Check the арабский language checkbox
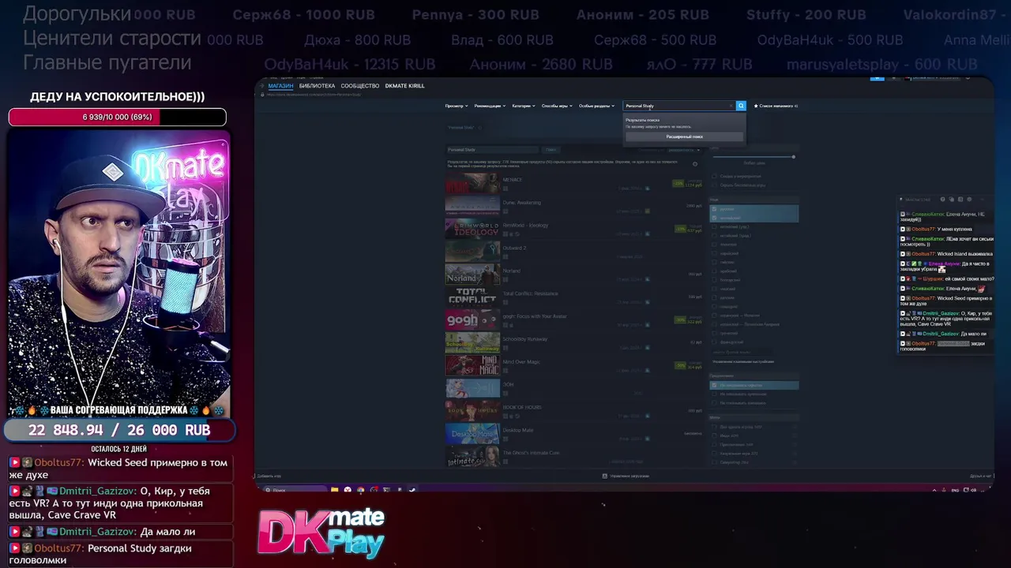Viewport: 1011px width, 568px height. (x=714, y=271)
